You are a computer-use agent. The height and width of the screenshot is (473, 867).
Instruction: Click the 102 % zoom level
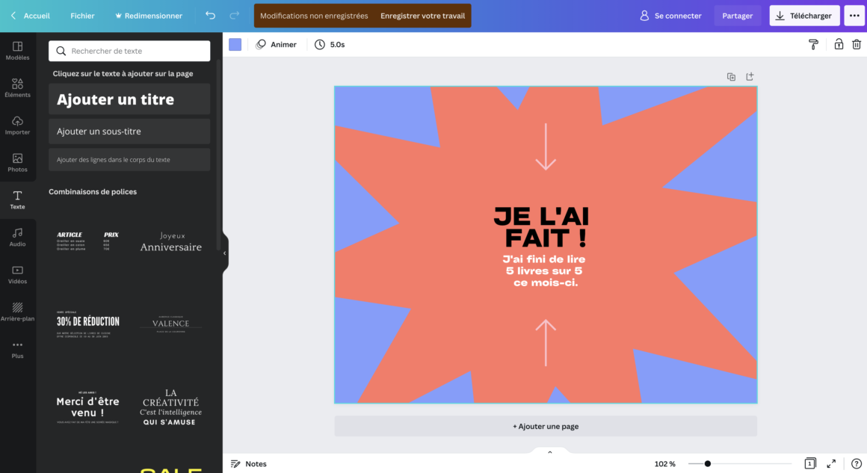pyautogui.click(x=664, y=463)
